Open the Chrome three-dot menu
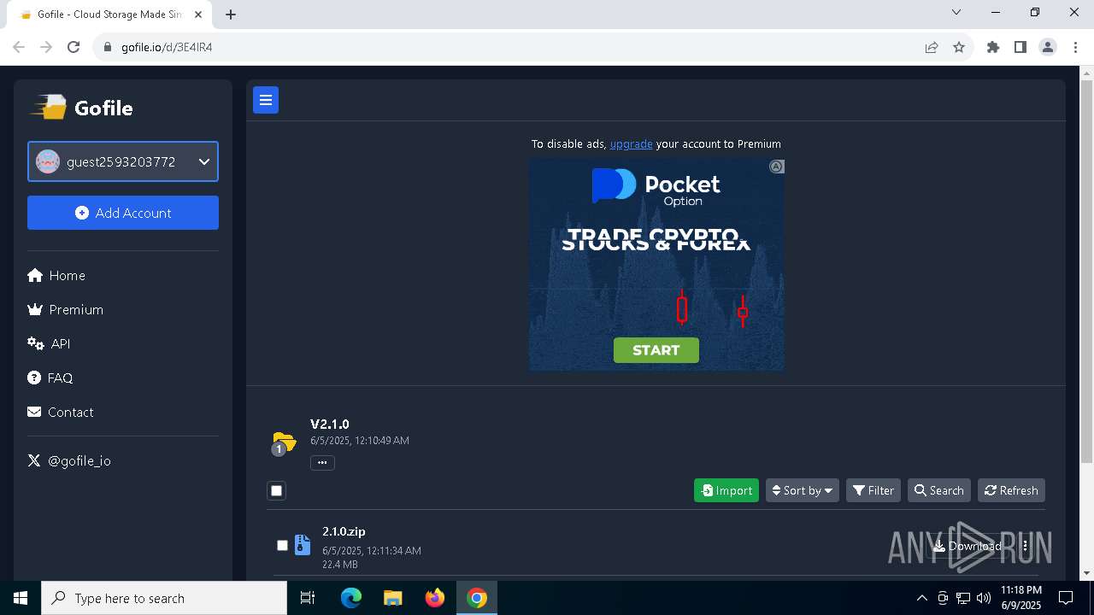1094x615 pixels. [x=1075, y=47]
